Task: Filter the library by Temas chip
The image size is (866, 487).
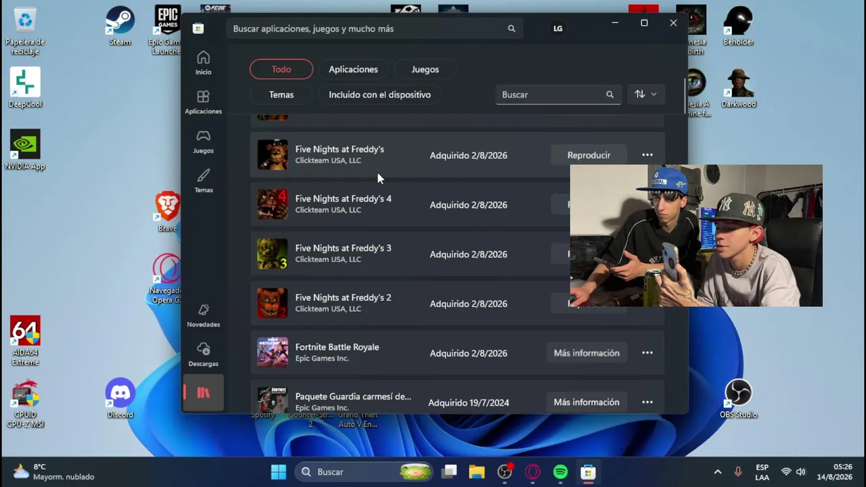Action: pos(281,95)
